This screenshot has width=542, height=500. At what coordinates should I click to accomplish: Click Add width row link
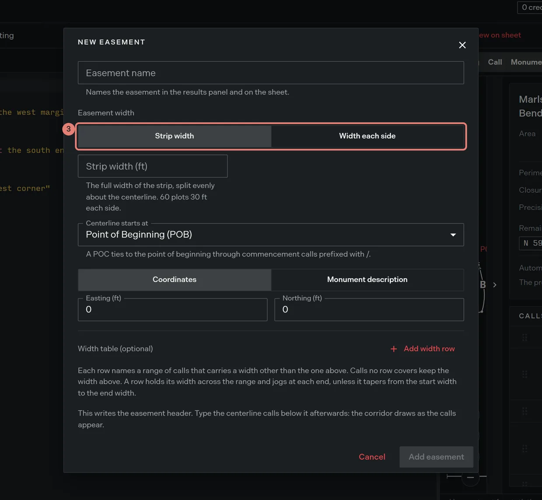coord(429,349)
